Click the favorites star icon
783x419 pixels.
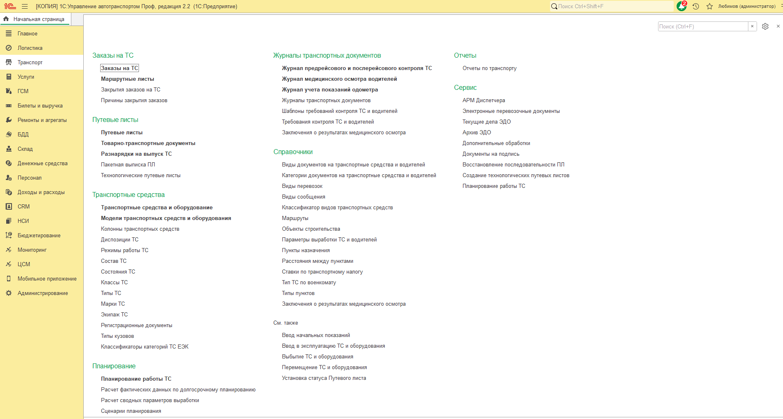point(710,6)
